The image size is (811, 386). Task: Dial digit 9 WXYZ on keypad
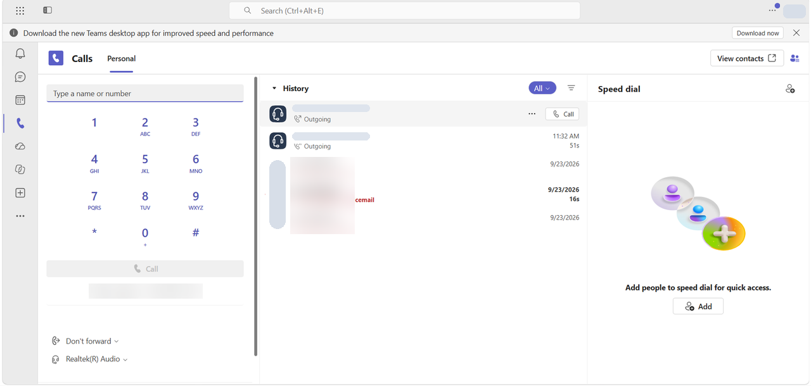[x=196, y=199]
